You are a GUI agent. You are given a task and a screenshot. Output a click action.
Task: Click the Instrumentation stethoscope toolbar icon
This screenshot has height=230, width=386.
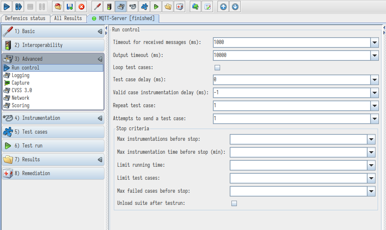(x=133, y=7)
